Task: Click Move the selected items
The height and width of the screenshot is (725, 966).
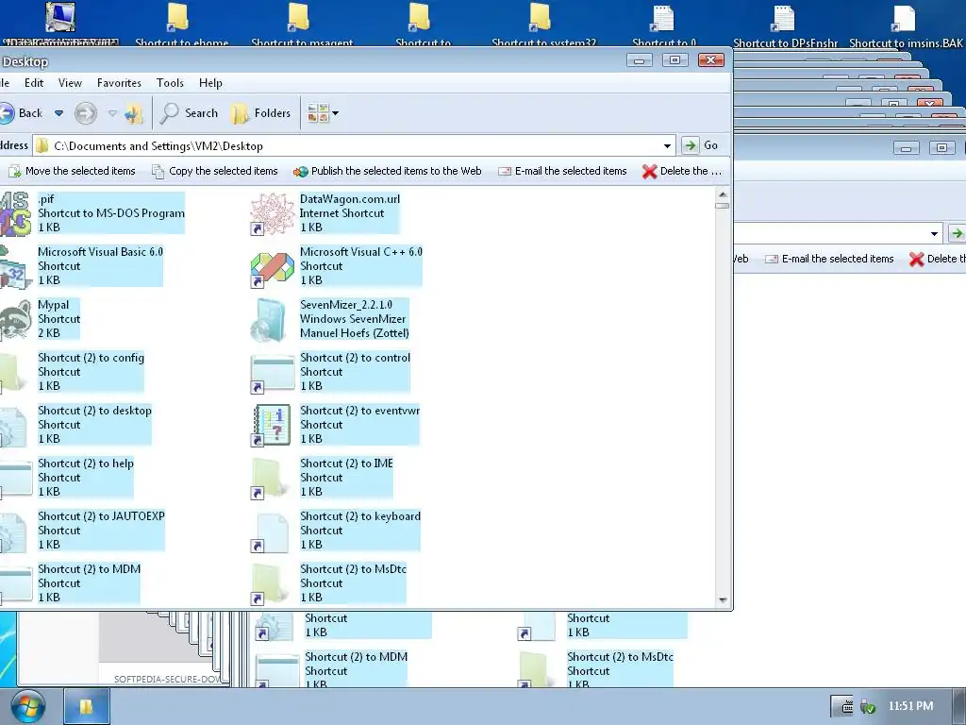Action: [72, 172]
